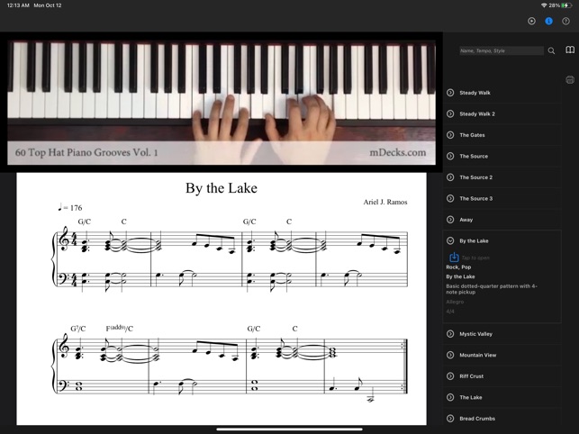This screenshot has height=434, width=579.
Task: Select the Mystic Valley groove title
Action: point(475,334)
